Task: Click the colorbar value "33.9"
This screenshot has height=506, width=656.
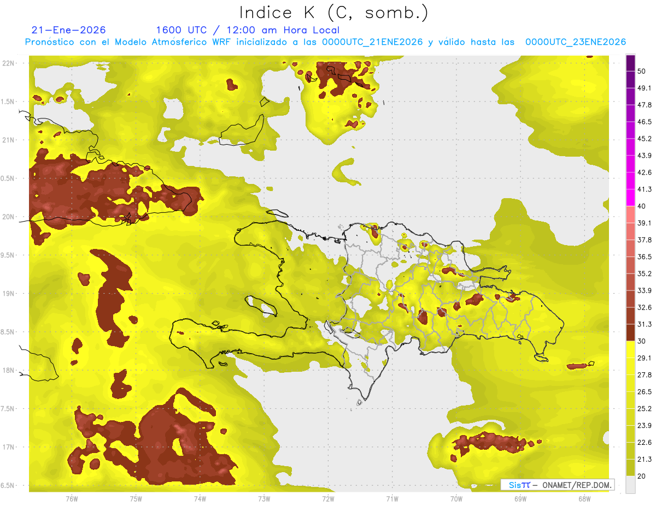Action: [645, 290]
